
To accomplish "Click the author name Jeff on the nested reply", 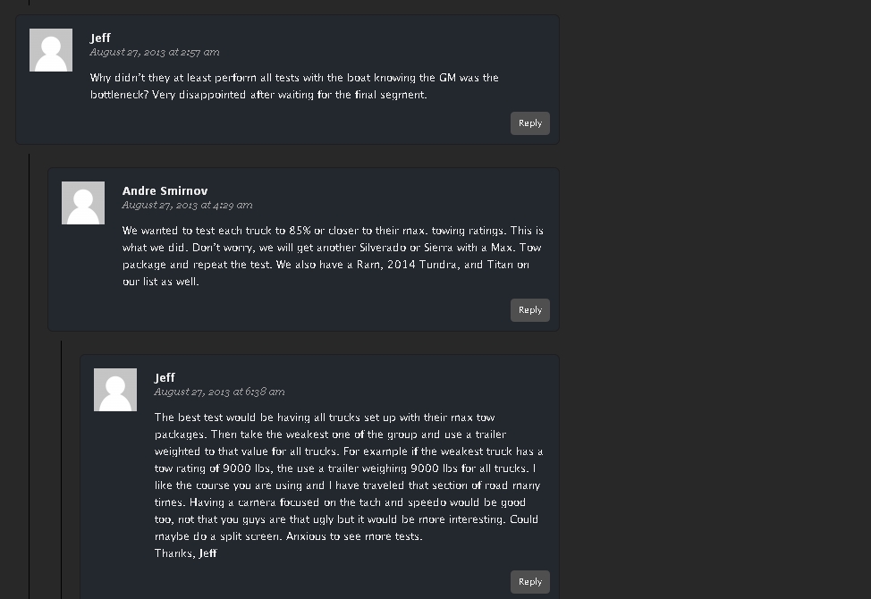I will pyautogui.click(x=165, y=377).
